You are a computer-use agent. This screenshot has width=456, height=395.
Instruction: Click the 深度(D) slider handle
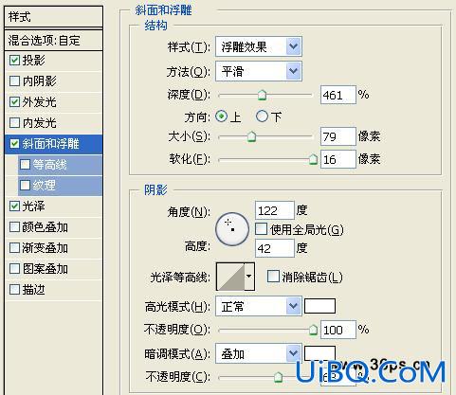[262, 95]
